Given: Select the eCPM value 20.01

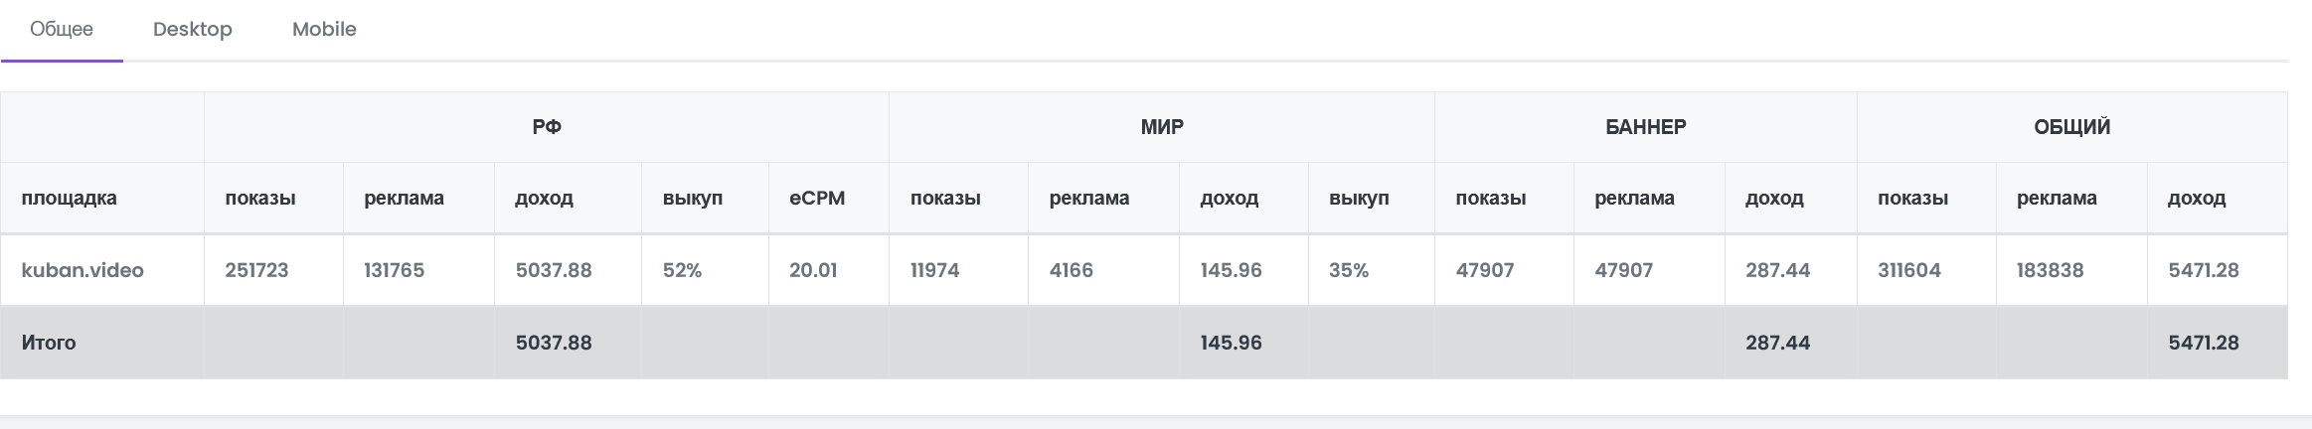Looking at the screenshot, I should click(x=813, y=270).
